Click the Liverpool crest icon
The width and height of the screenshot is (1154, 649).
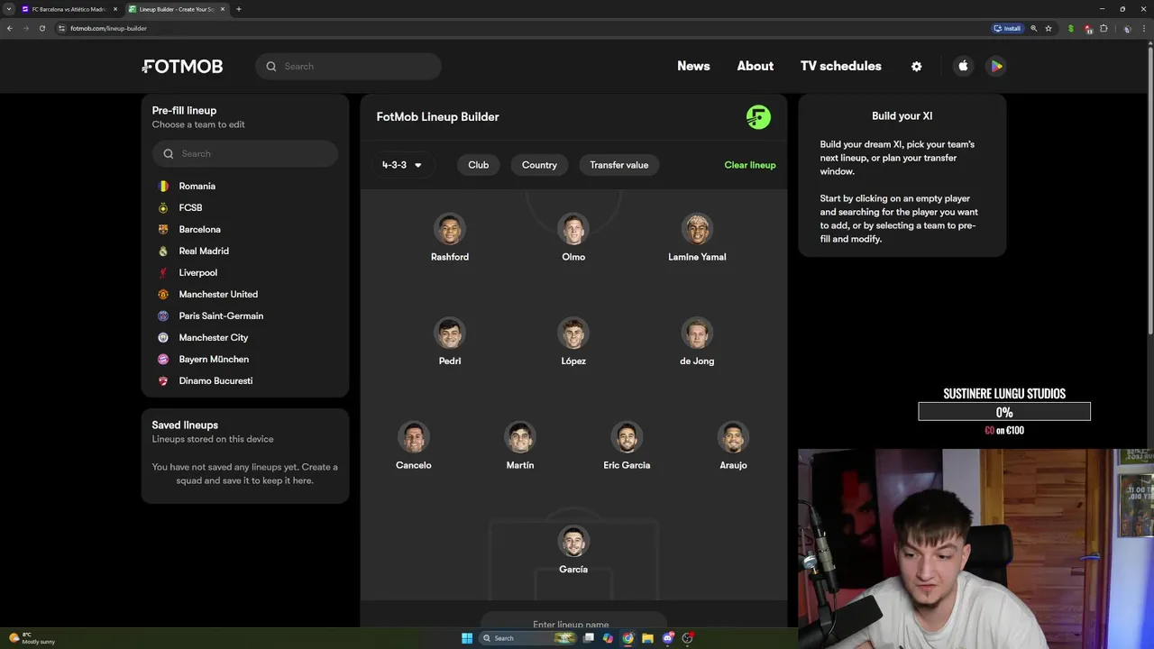[163, 272]
